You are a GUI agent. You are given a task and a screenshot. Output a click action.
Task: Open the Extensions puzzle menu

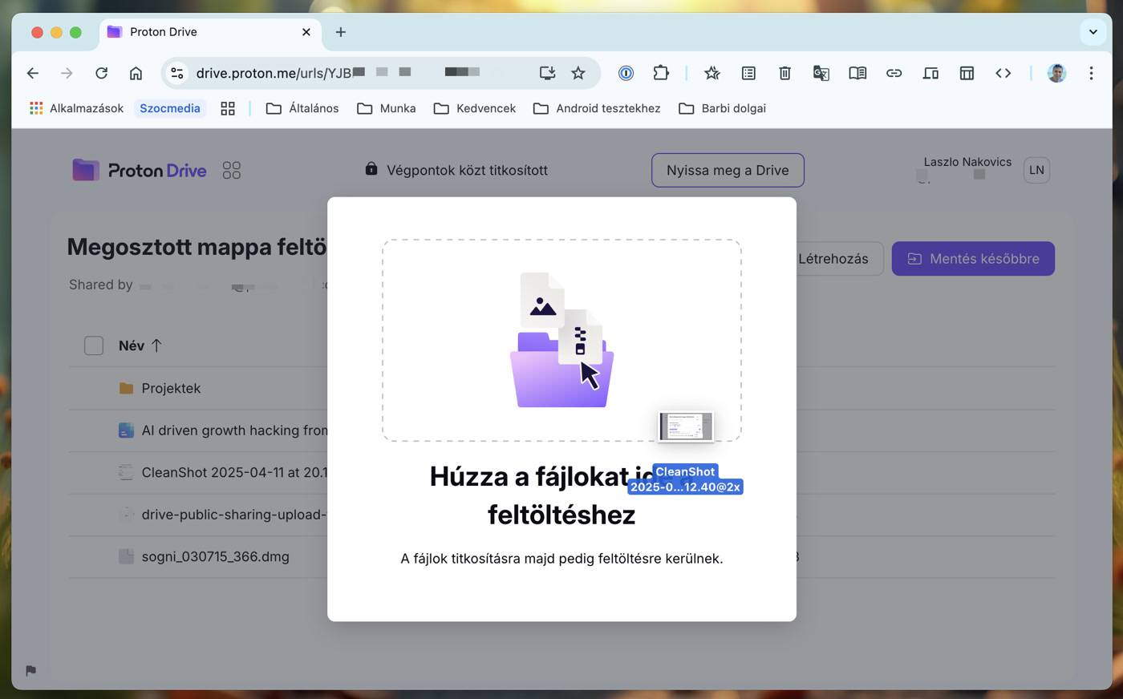pos(661,73)
